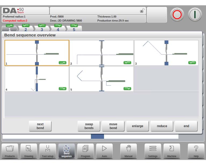Select bend 3 thumbnail
The height and width of the screenshot is (165, 206).
coord(166,53)
